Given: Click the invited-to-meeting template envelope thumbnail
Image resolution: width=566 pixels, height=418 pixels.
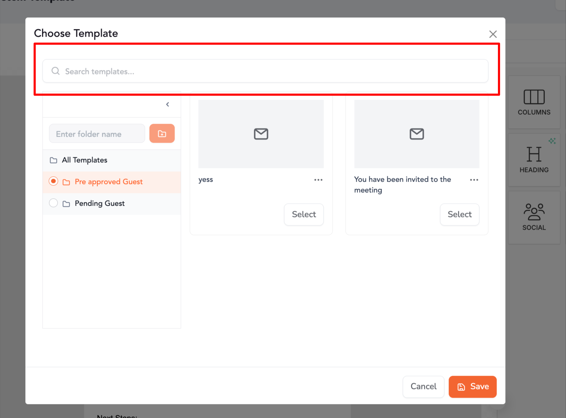Looking at the screenshot, I should tap(416, 134).
